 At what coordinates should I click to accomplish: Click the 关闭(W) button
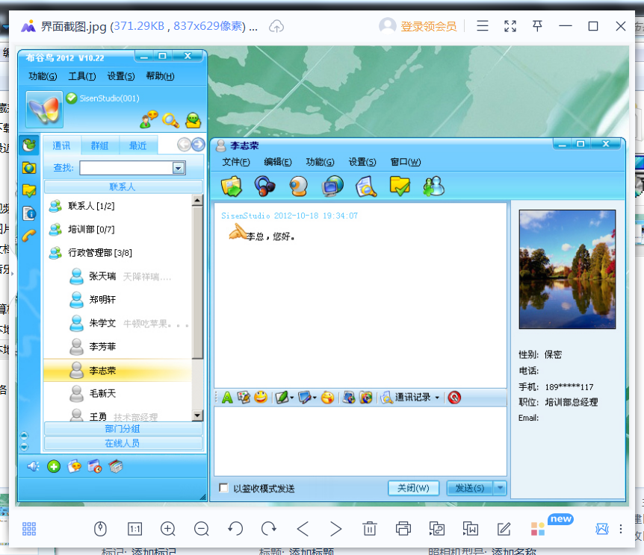point(413,488)
